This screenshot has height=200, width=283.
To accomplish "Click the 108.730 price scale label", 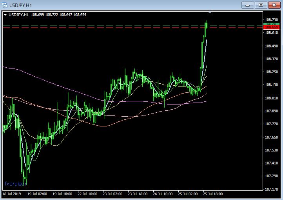I will 271,20.
